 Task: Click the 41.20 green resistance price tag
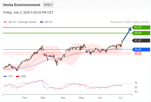141,28
